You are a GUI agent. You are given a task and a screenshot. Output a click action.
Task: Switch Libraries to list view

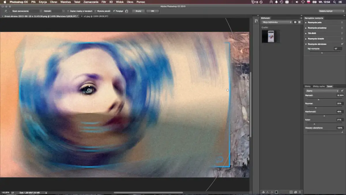click(299, 22)
